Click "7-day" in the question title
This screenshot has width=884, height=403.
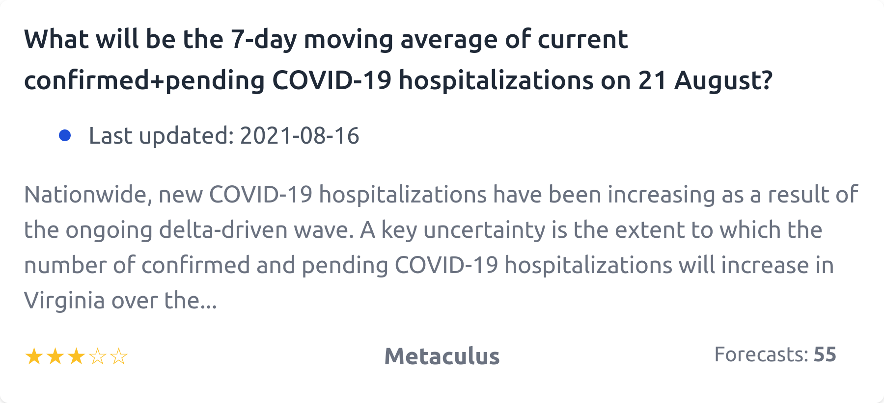pyautogui.click(x=263, y=39)
